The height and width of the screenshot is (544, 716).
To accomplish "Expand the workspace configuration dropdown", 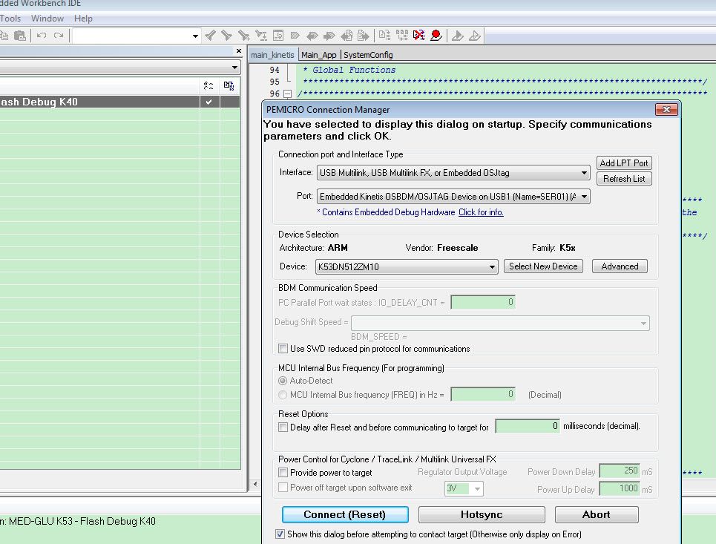I will pos(234,68).
